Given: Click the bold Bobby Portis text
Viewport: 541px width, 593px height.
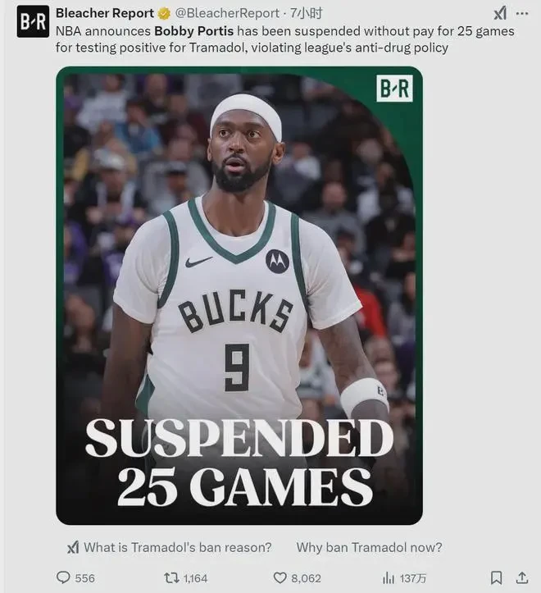Looking at the screenshot, I should tap(194, 31).
